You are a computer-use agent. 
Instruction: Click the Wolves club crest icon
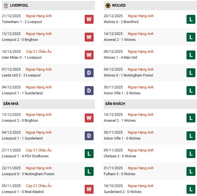[x=107, y=6]
